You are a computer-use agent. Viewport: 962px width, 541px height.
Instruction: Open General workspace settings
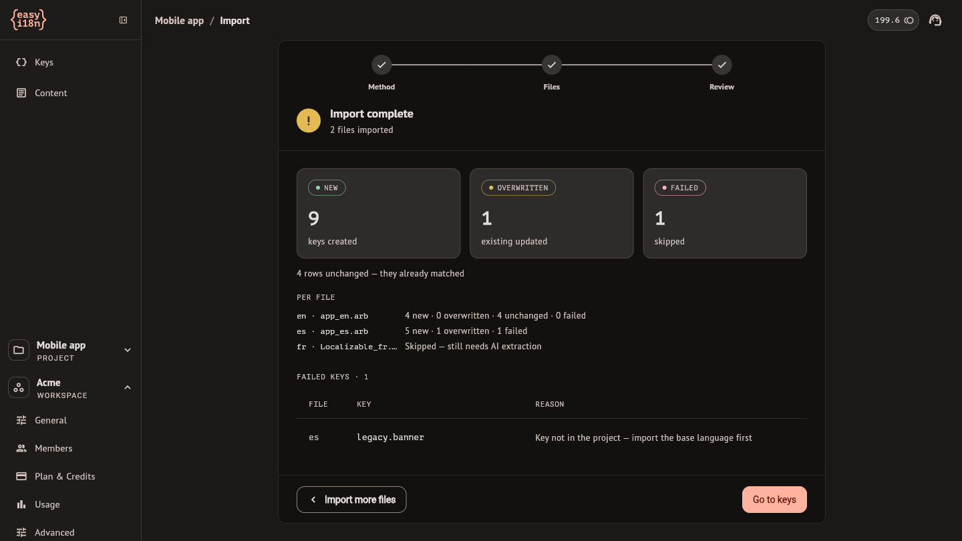[70, 420]
